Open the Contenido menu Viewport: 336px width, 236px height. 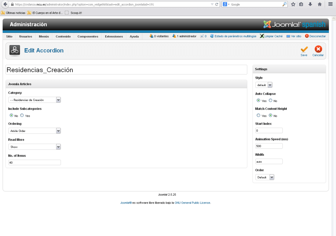(x=63, y=36)
